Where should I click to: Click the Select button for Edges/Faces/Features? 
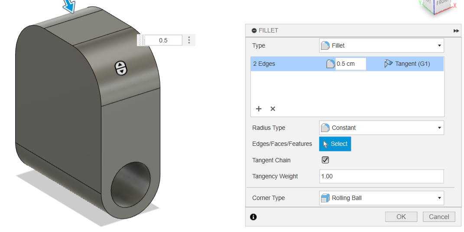coord(335,144)
